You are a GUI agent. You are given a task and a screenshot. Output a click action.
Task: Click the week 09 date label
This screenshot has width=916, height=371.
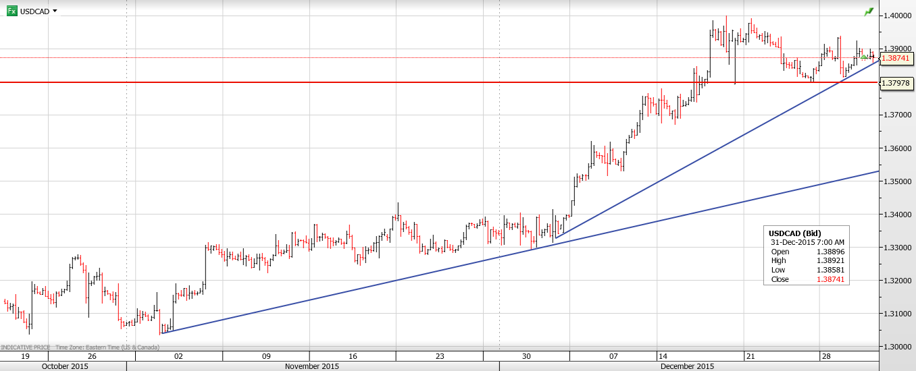point(266,355)
